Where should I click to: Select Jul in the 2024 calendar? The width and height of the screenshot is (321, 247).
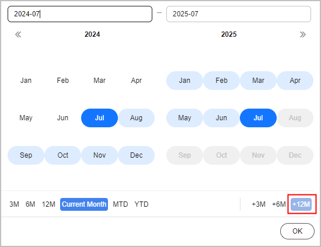coord(99,118)
